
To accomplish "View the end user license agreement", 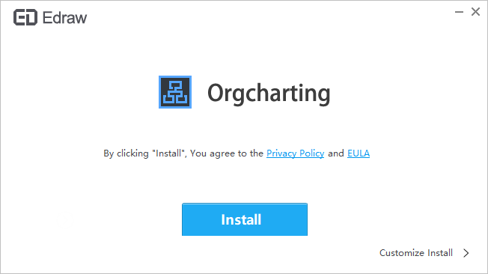I will click(359, 153).
